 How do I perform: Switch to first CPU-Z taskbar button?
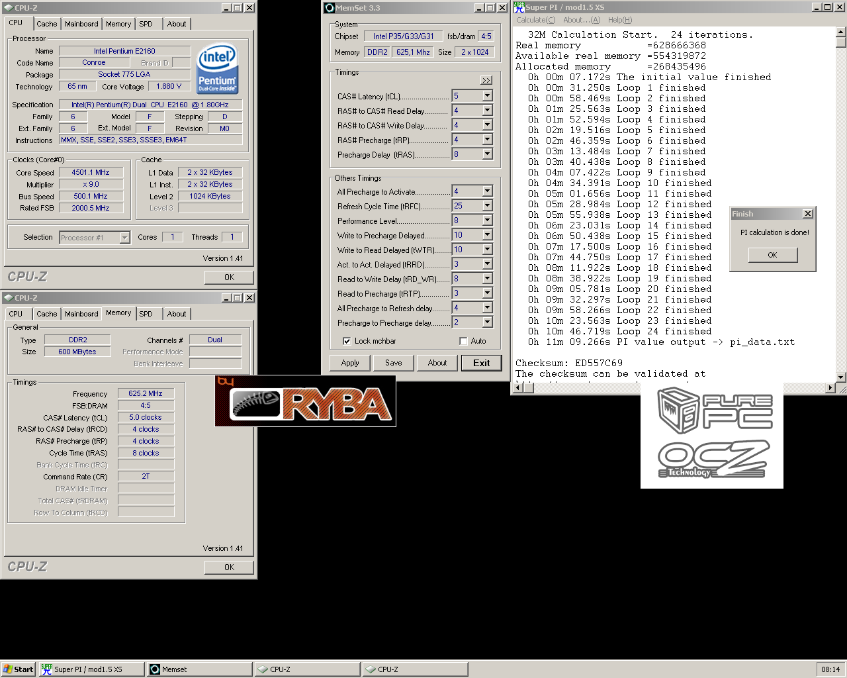[x=307, y=669]
